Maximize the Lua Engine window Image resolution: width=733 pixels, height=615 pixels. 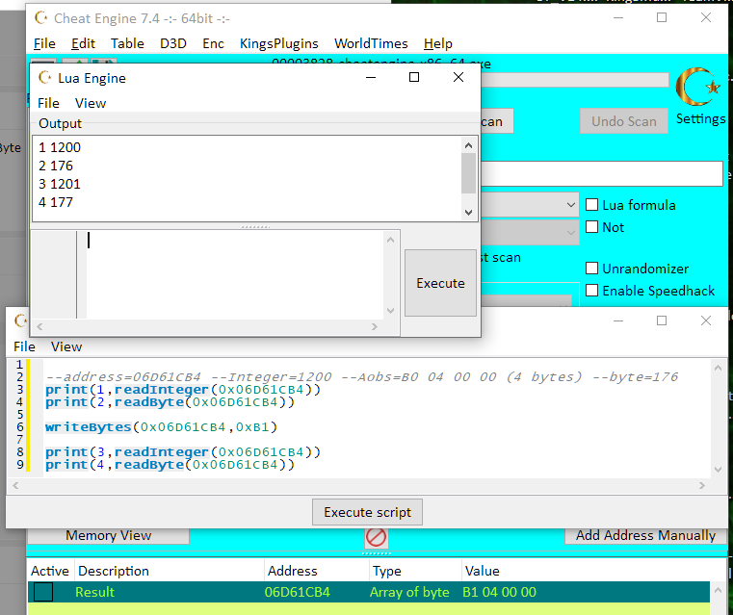tap(414, 78)
